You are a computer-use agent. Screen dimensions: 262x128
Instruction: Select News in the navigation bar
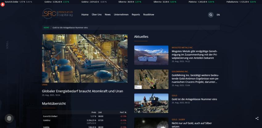(108, 15)
